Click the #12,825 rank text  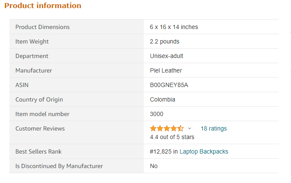(161, 151)
